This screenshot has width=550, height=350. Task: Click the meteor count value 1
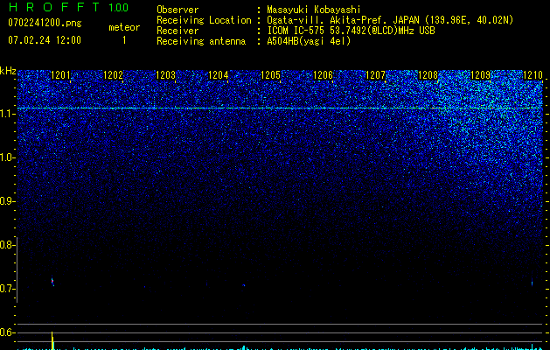(124, 40)
